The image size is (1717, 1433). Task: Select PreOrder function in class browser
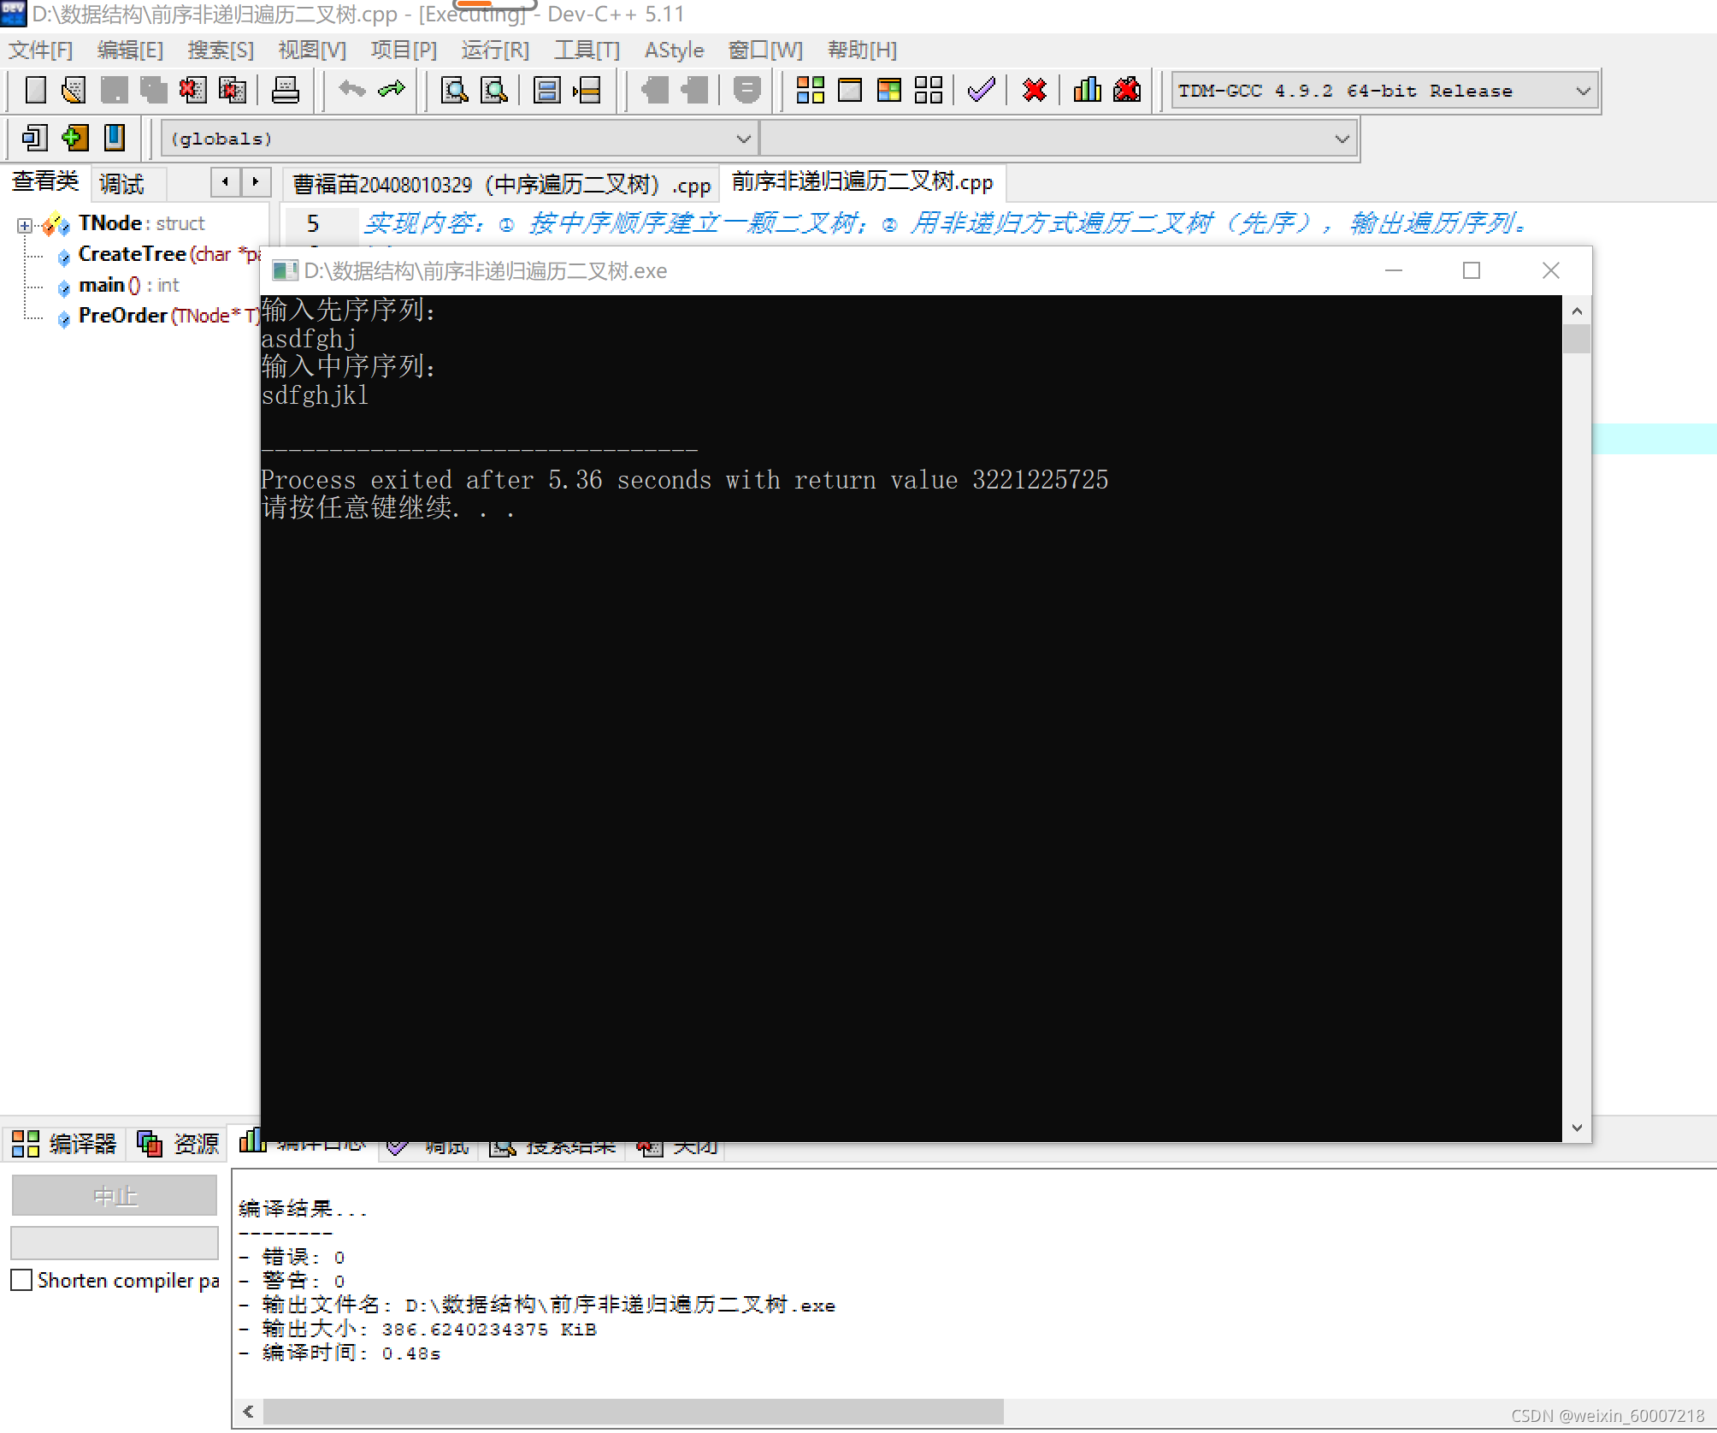pyautogui.click(x=122, y=316)
